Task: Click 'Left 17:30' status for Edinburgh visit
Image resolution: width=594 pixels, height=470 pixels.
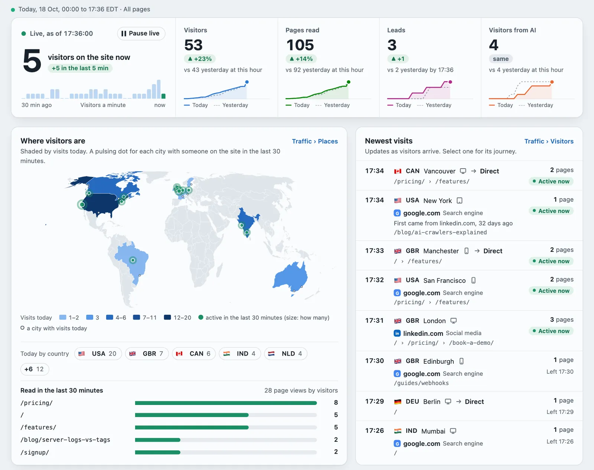Action: [560, 372]
